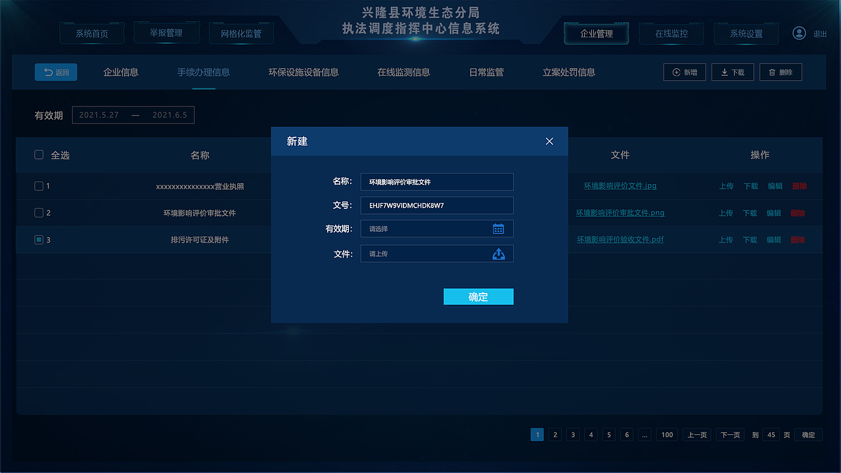
Task: Click the 确定 button in the dialog
Action: click(x=478, y=296)
